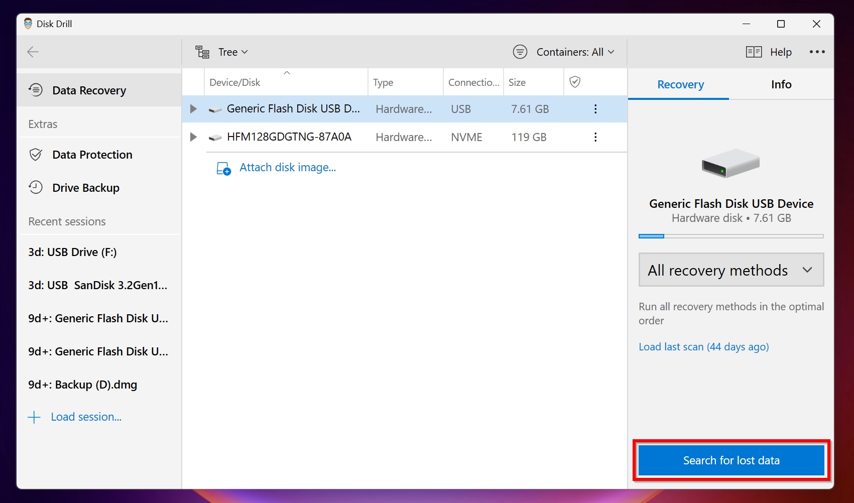Click the 119 GB size cell
Image resolution: width=854 pixels, height=503 pixels.
tap(529, 137)
